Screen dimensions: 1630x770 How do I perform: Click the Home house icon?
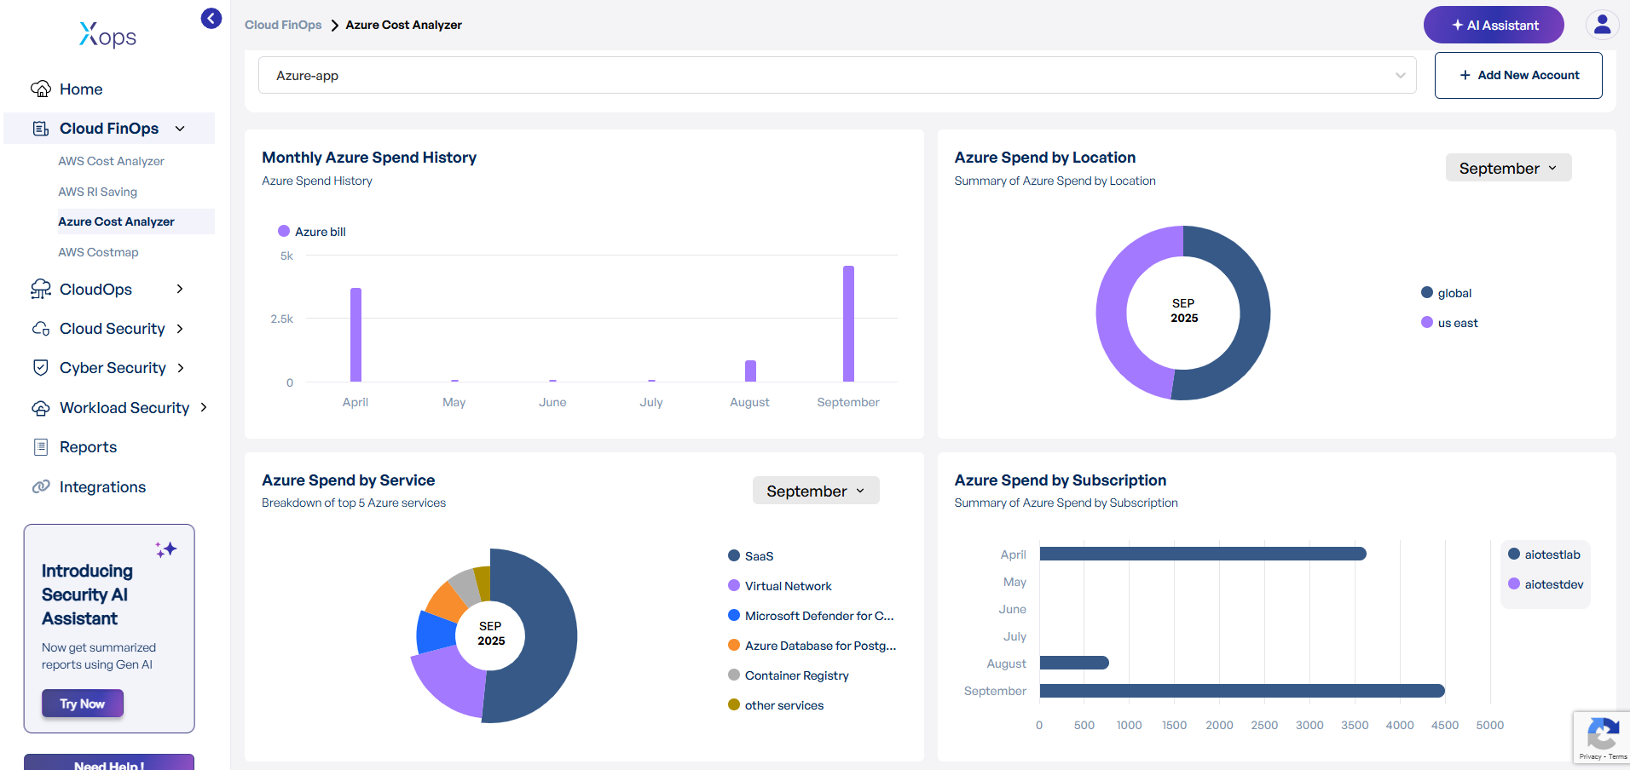(41, 89)
